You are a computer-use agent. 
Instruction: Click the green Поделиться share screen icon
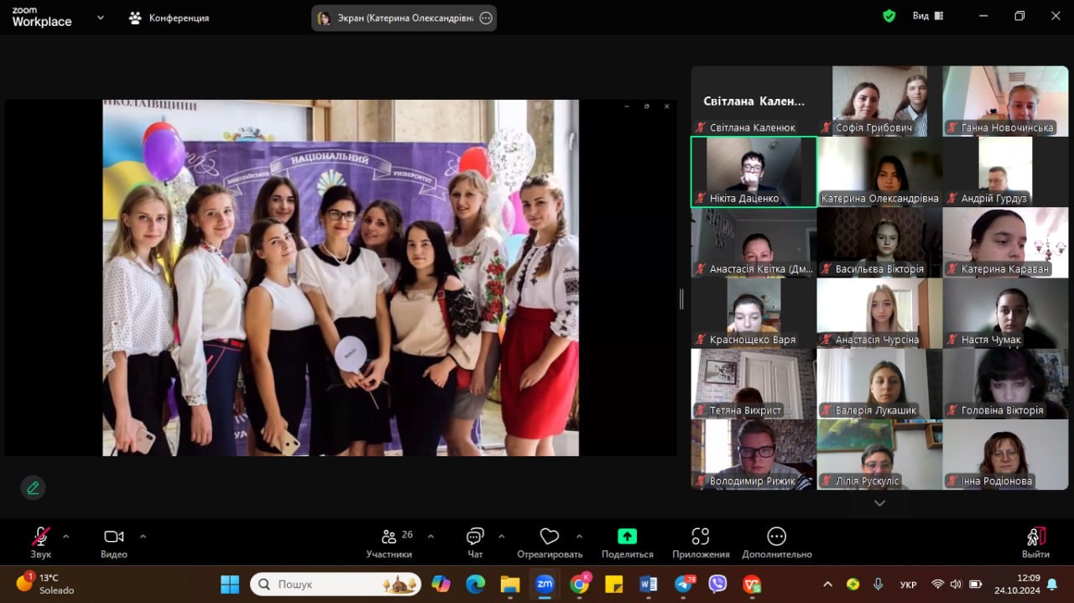pyautogui.click(x=627, y=537)
